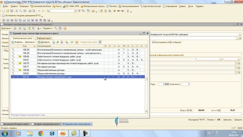Click the pencil edit icon in account chart toolbar
The height and width of the screenshot is (137, 243).
[58, 42]
